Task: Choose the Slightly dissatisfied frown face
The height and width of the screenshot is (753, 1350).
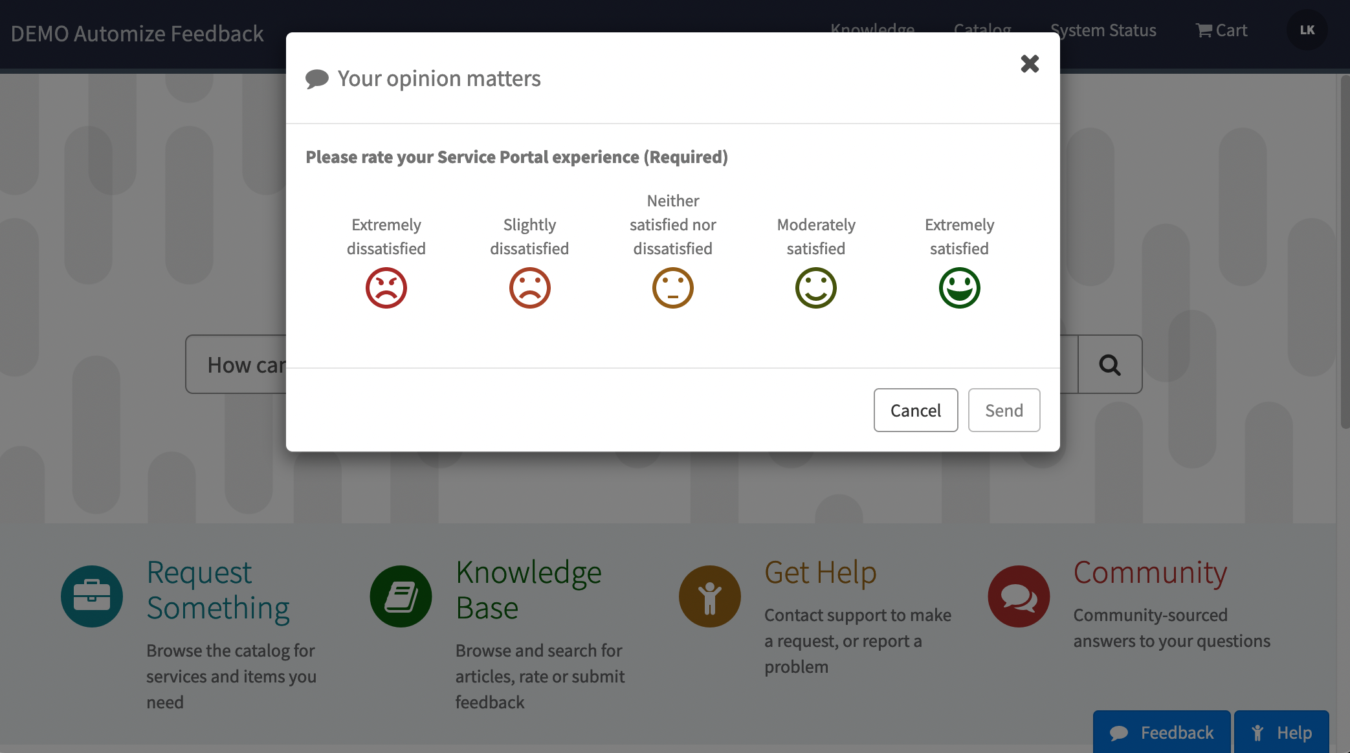Action: (x=529, y=288)
